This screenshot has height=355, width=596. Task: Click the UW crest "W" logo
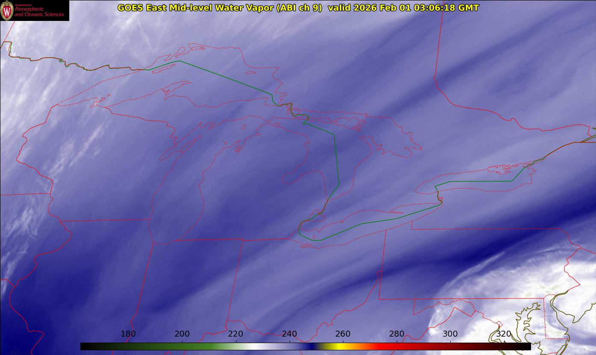(7, 10)
